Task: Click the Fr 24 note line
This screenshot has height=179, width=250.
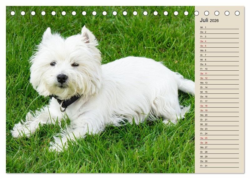Action: 219,133
